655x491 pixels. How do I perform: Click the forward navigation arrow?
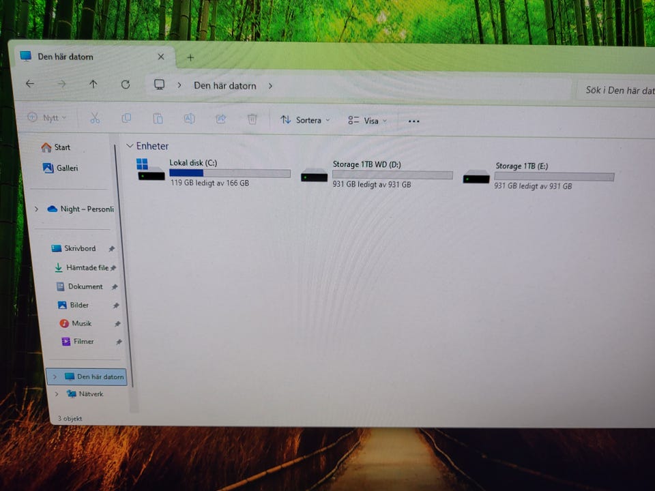pyautogui.click(x=61, y=84)
